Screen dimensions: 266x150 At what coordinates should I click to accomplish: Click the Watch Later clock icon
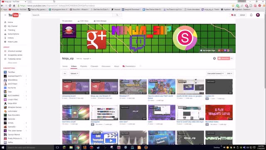tap(5, 42)
